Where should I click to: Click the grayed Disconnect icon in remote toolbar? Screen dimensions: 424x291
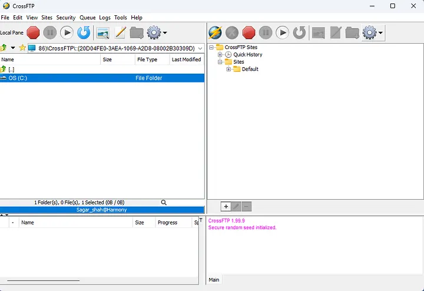[232, 33]
